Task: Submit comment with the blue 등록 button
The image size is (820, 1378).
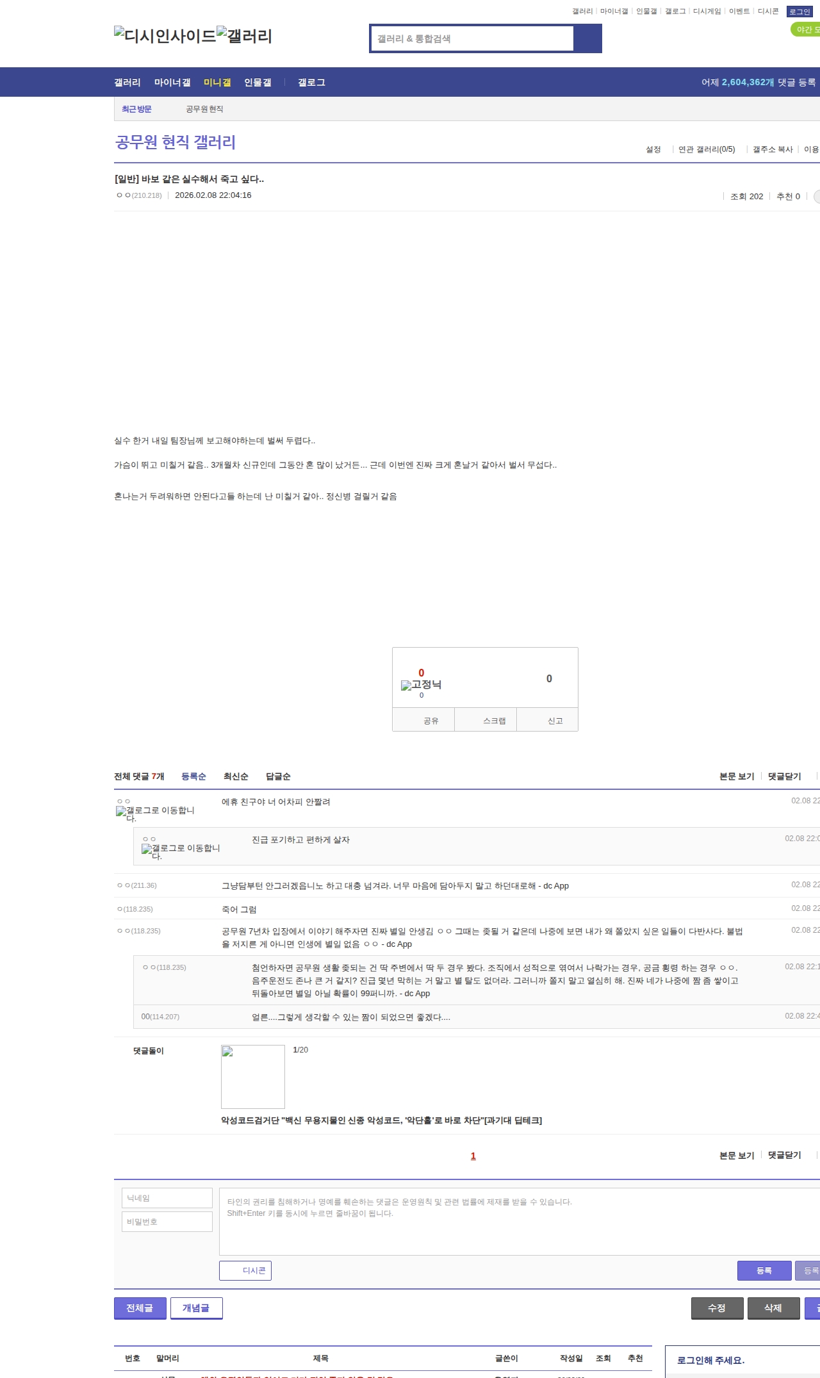Action: (764, 1270)
